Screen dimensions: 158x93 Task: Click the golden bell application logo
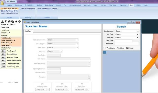pyautogui.click(x=2, y=3)
